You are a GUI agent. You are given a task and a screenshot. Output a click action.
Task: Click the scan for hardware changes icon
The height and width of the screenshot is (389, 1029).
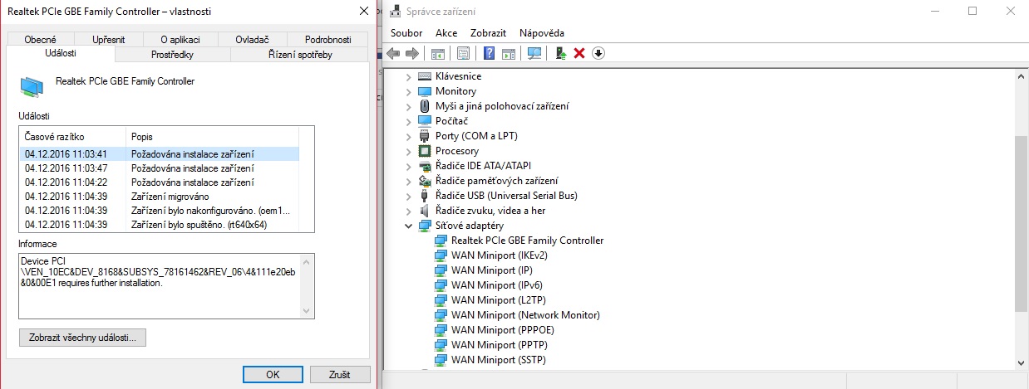pyautogui.click(x=534, y=53)
